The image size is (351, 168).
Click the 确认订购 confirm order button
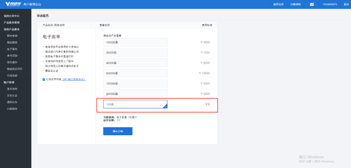(118, 131)
